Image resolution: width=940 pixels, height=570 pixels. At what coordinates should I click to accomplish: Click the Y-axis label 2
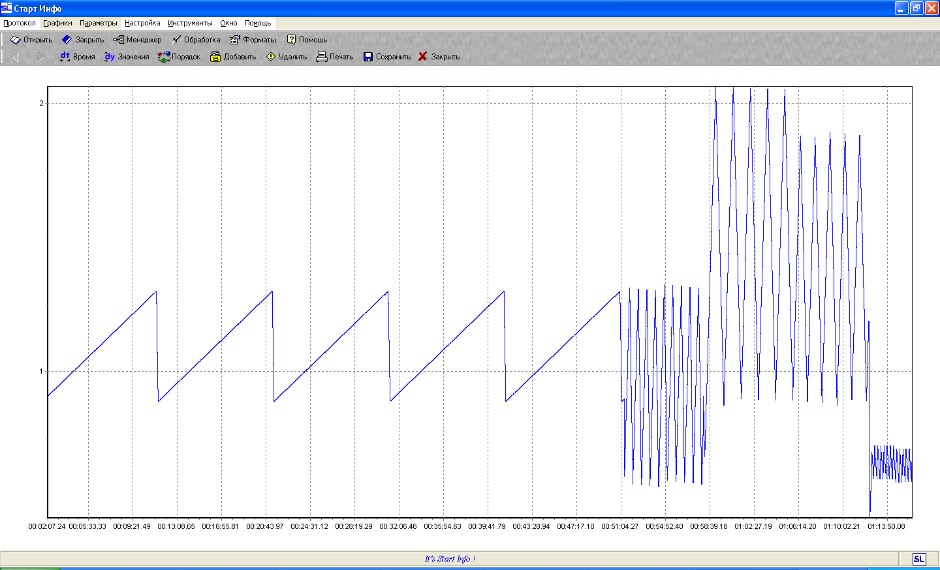[x=42, y=103]
